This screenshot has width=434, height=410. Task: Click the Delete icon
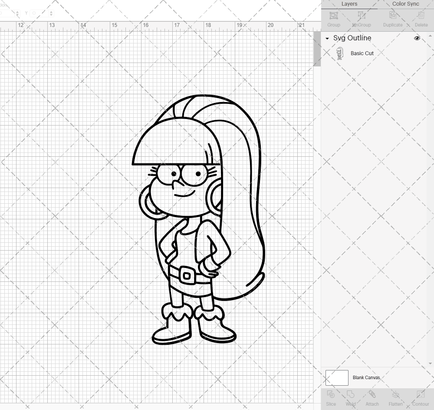[x=420, y=18]
